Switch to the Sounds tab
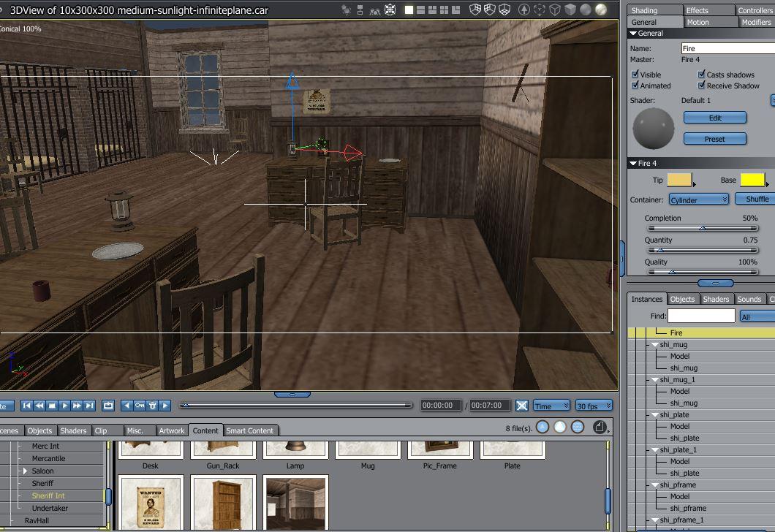775x532 pixels. click(749, 299)
